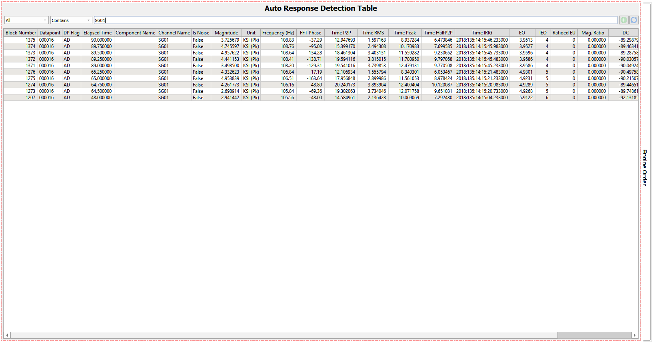This screenshot has width=653, height=343.
Task: Sort by the Block Number column header
Action: coord(21,33)
